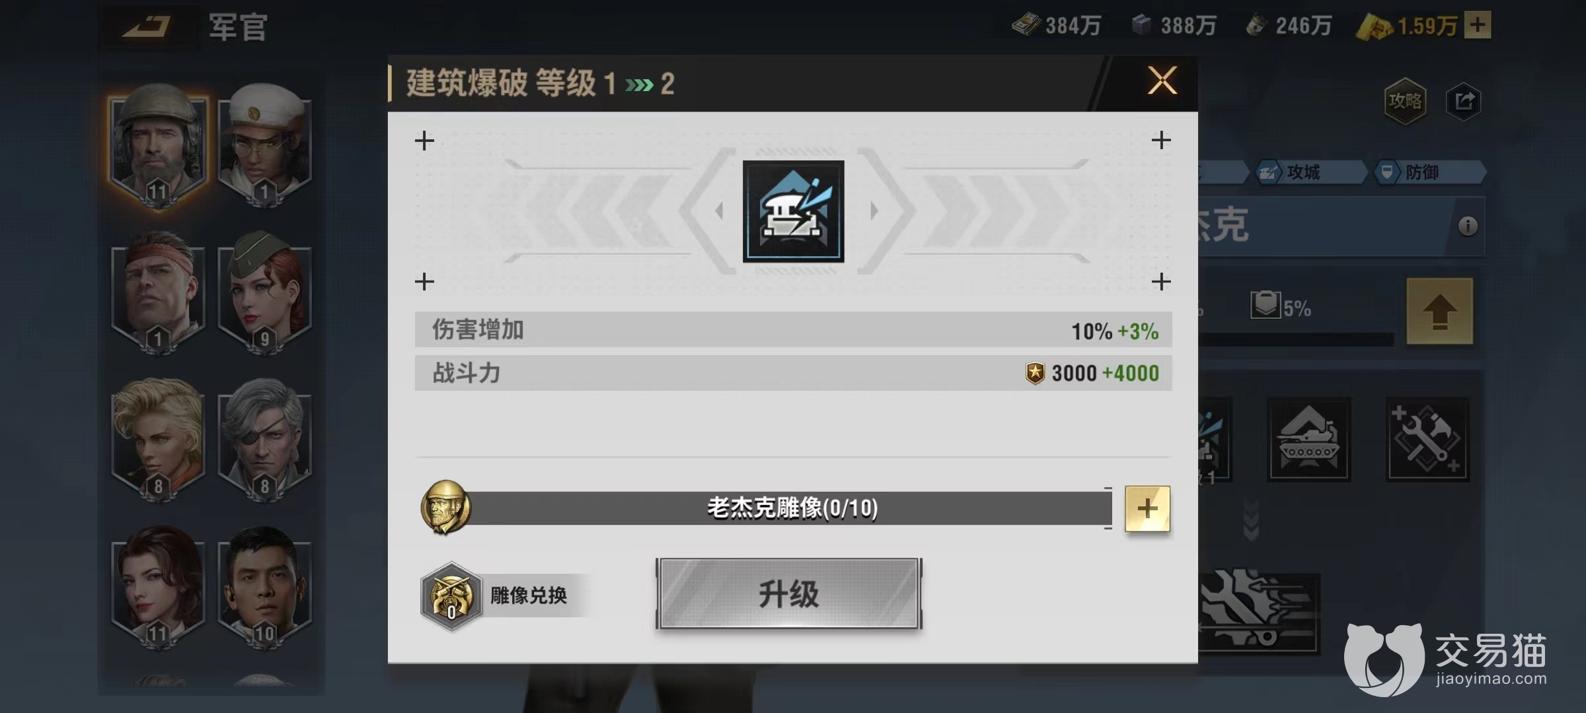Select the tank skill icon
The height and width of the screenshot is (713, 1586).
[1308, 439]
